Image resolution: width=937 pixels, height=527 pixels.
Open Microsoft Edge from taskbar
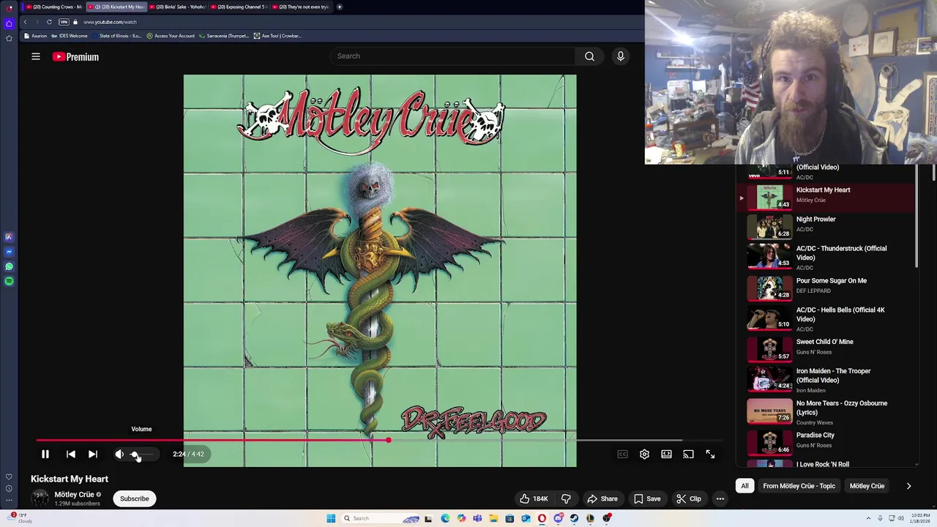pos(445,518)
